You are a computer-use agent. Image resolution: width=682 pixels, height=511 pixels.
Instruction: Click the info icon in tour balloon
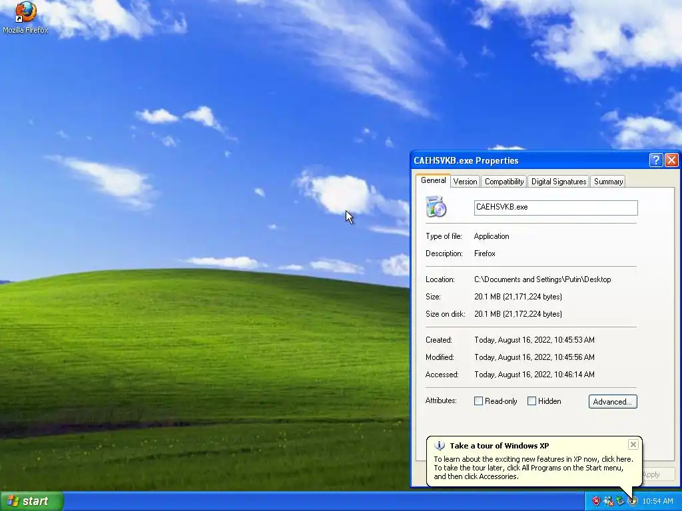tap(440, 445)
